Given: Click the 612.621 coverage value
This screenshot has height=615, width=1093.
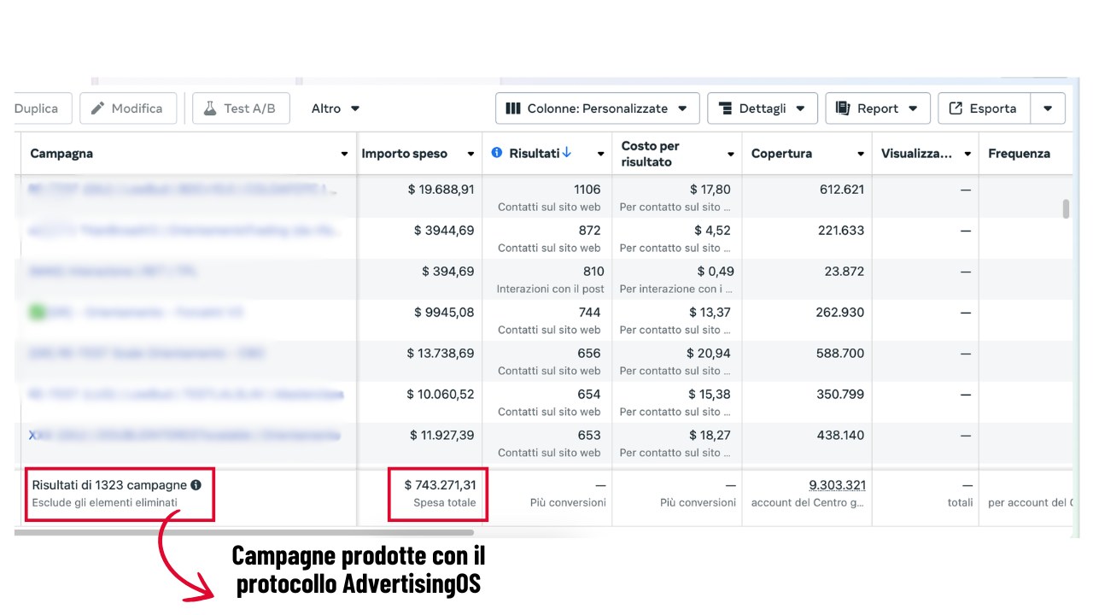Looking at the screenshot, I should [842, 189].
